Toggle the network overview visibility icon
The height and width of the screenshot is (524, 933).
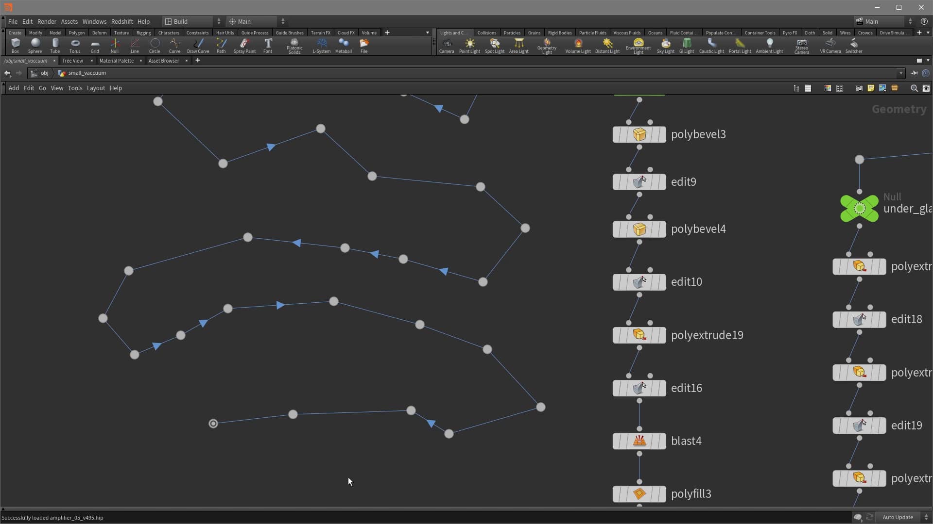(x=926, y=88)
